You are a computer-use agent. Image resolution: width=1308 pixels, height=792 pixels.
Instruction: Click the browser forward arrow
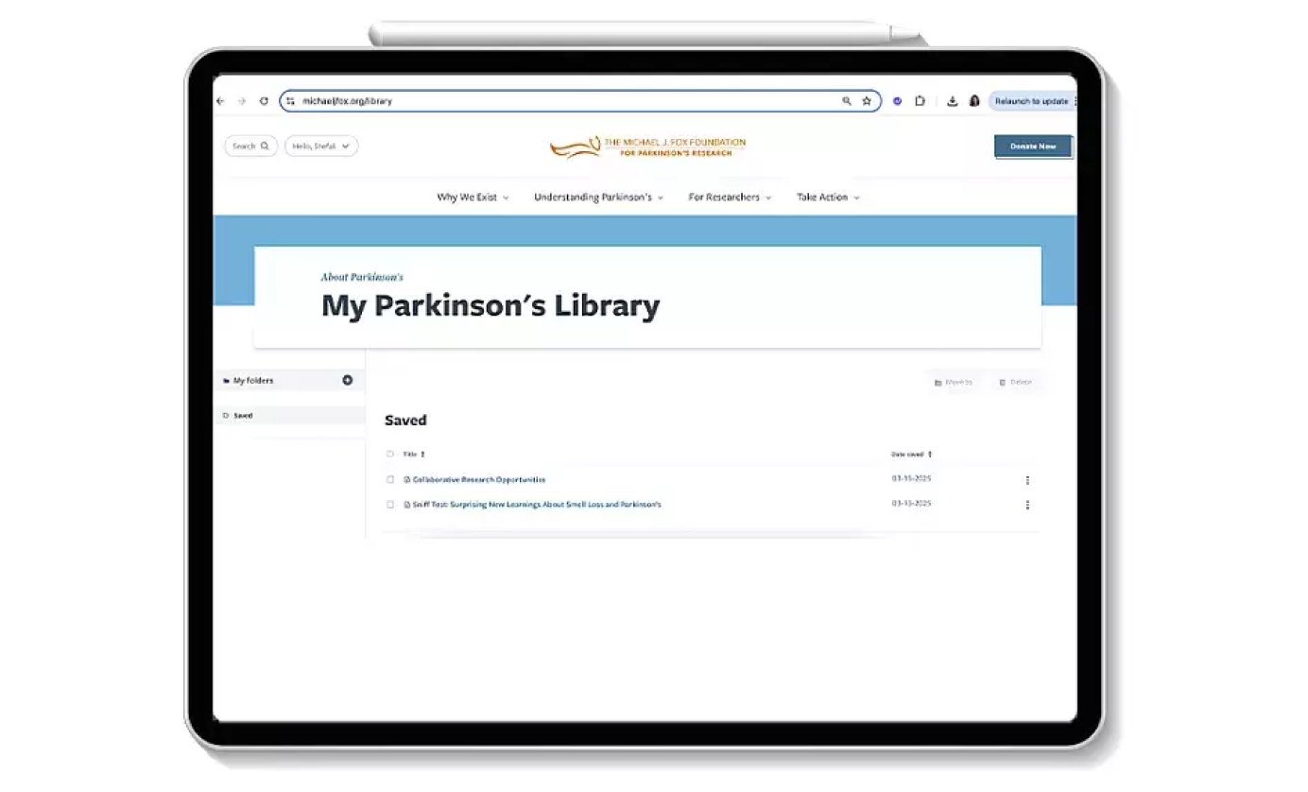click(x=242, y=101)
